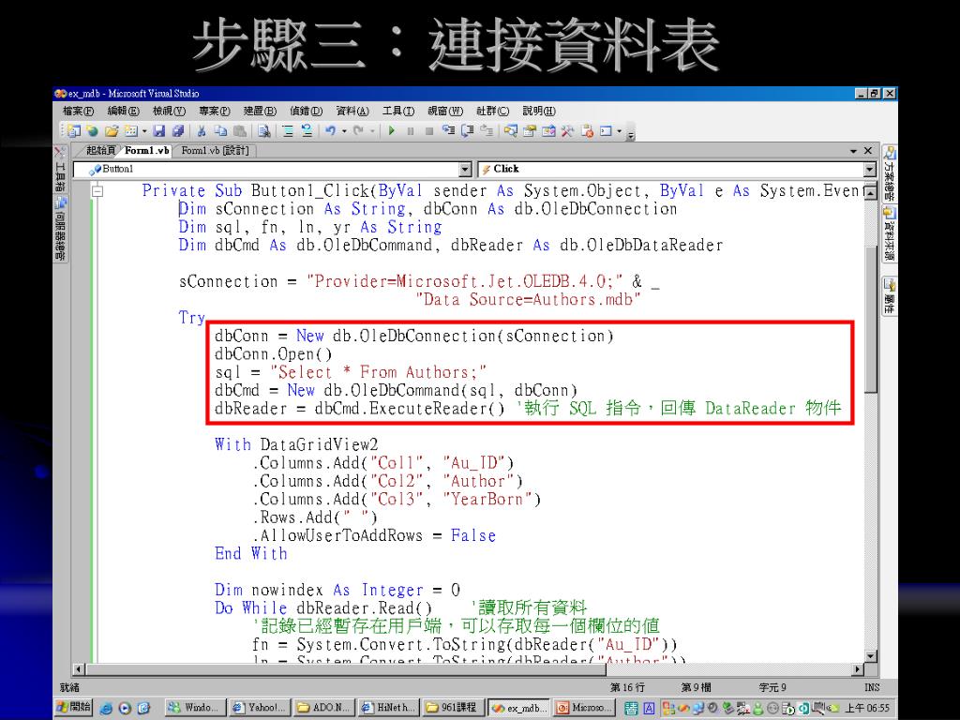Open the 工具箱 side panel tab
Screen dimensions: 960x720
pyautogui.click(x=60, y=169)
